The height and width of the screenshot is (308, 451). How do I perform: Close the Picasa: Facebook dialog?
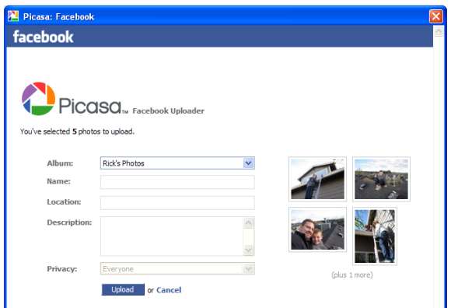click(435, 16)
